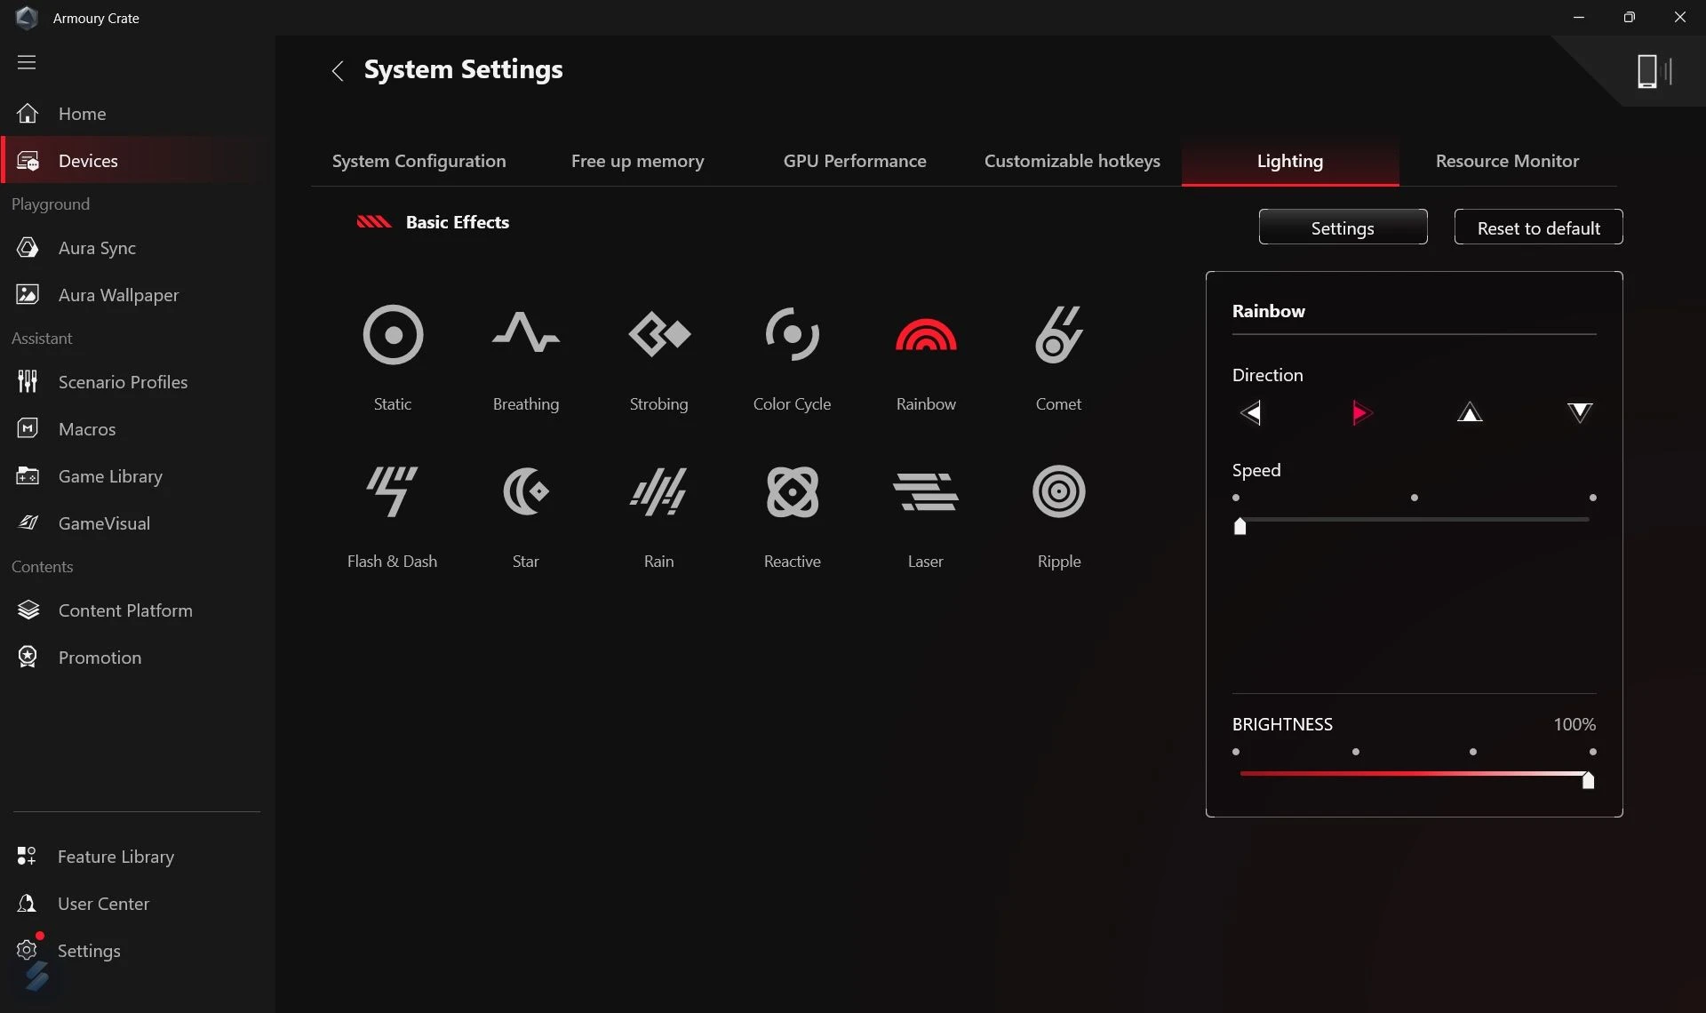The height and width of the screenshot is (1013, 1706).
Task: Open Devices in the sidebar
Action: (x=138, y=161)
